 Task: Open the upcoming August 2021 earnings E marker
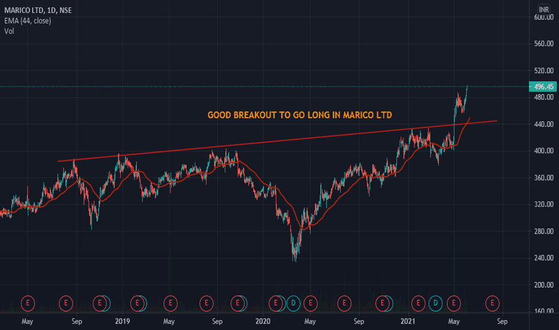click(492, 304)
